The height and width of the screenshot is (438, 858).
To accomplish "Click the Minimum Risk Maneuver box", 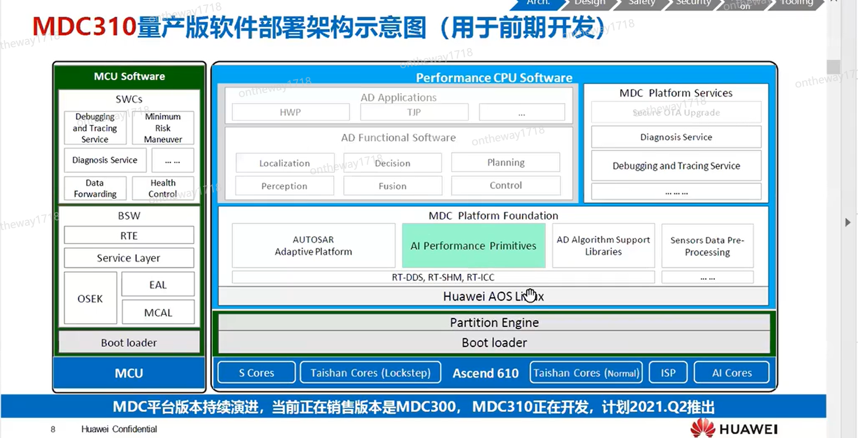I will tap(163, 128).
